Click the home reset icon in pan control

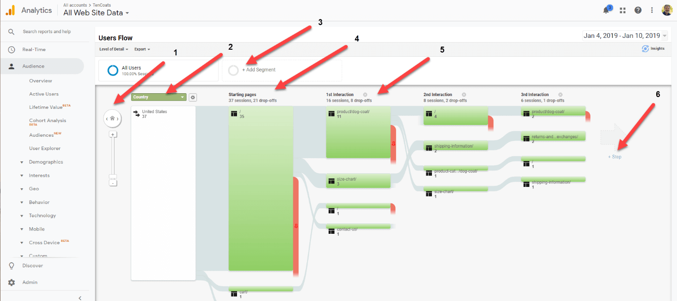[113, 118]
